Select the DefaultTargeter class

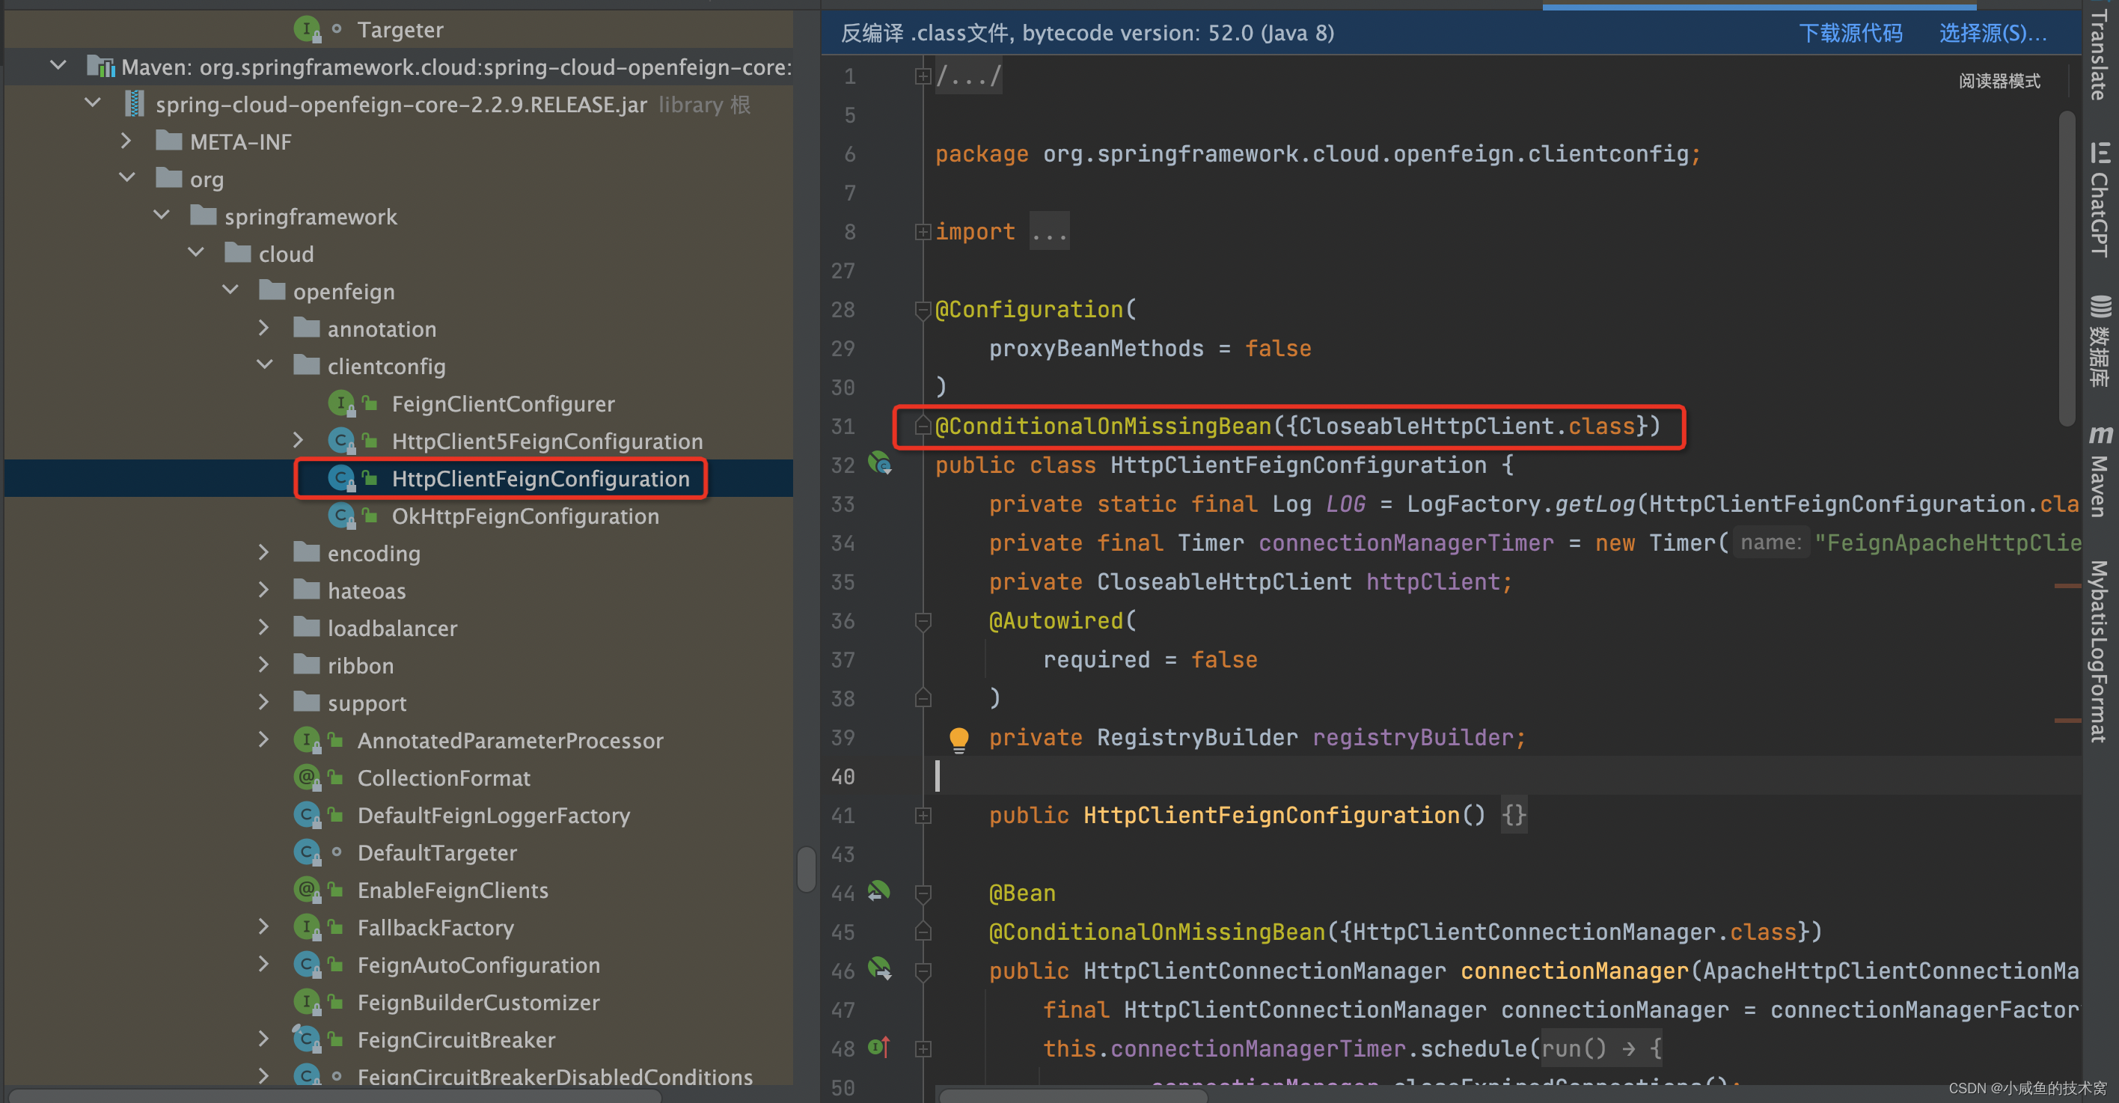437,852
